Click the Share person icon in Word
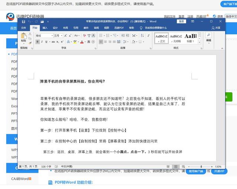 (213, 28)
